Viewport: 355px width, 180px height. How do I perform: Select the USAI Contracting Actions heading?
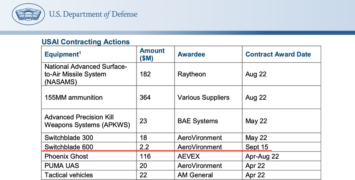click(86, 42)
